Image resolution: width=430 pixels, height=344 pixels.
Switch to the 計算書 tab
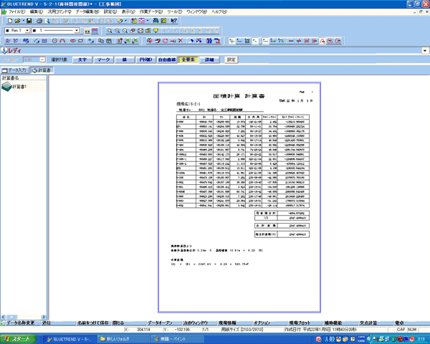[42, 70]
